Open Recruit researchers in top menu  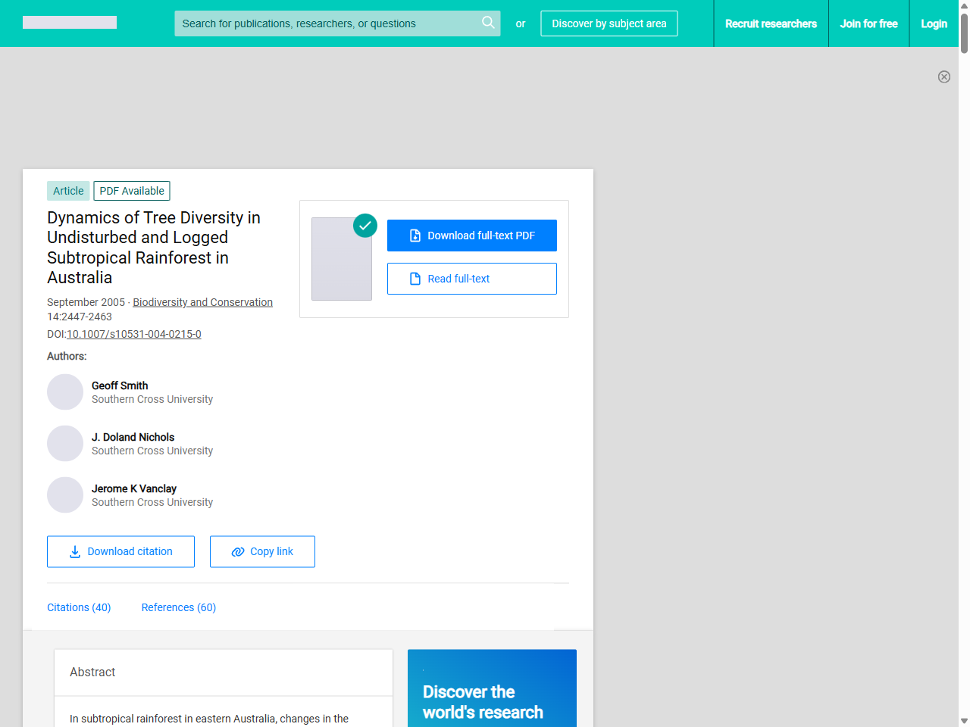(771, 23)
